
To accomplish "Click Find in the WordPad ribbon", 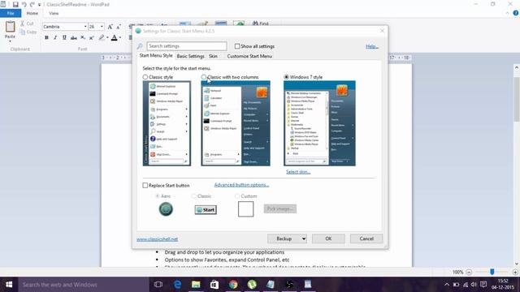I will [x=261, y=24].
